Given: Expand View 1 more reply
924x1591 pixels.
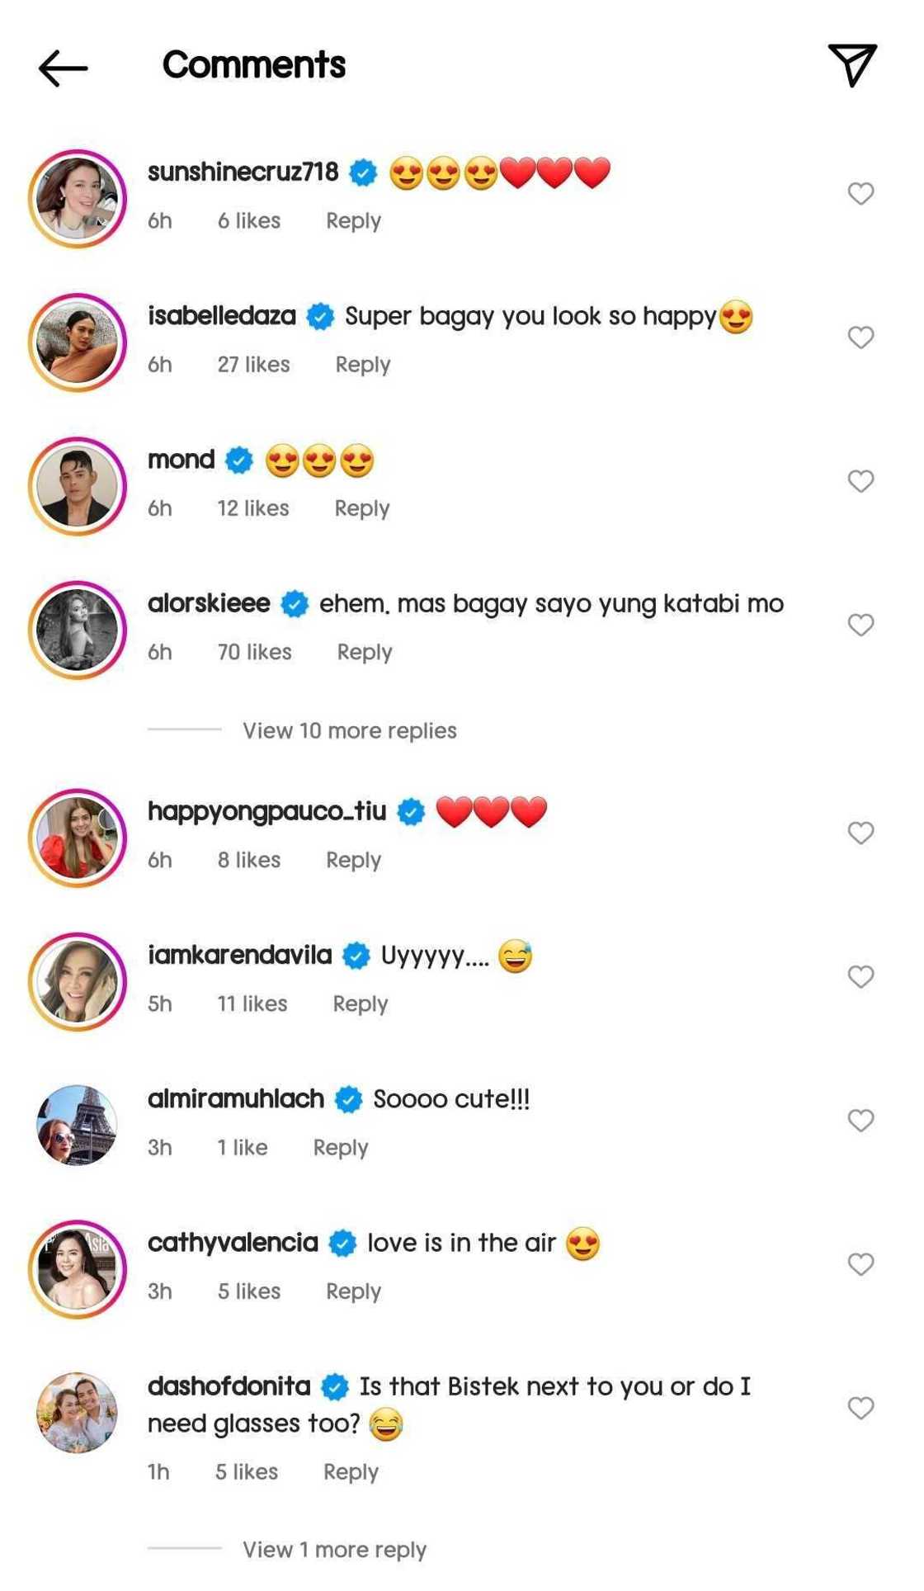Looking at the screenshot, I should tap(334, 1550).
